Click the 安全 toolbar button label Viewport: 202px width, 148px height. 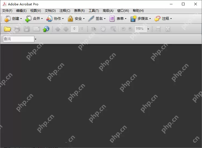pos(78,19)
